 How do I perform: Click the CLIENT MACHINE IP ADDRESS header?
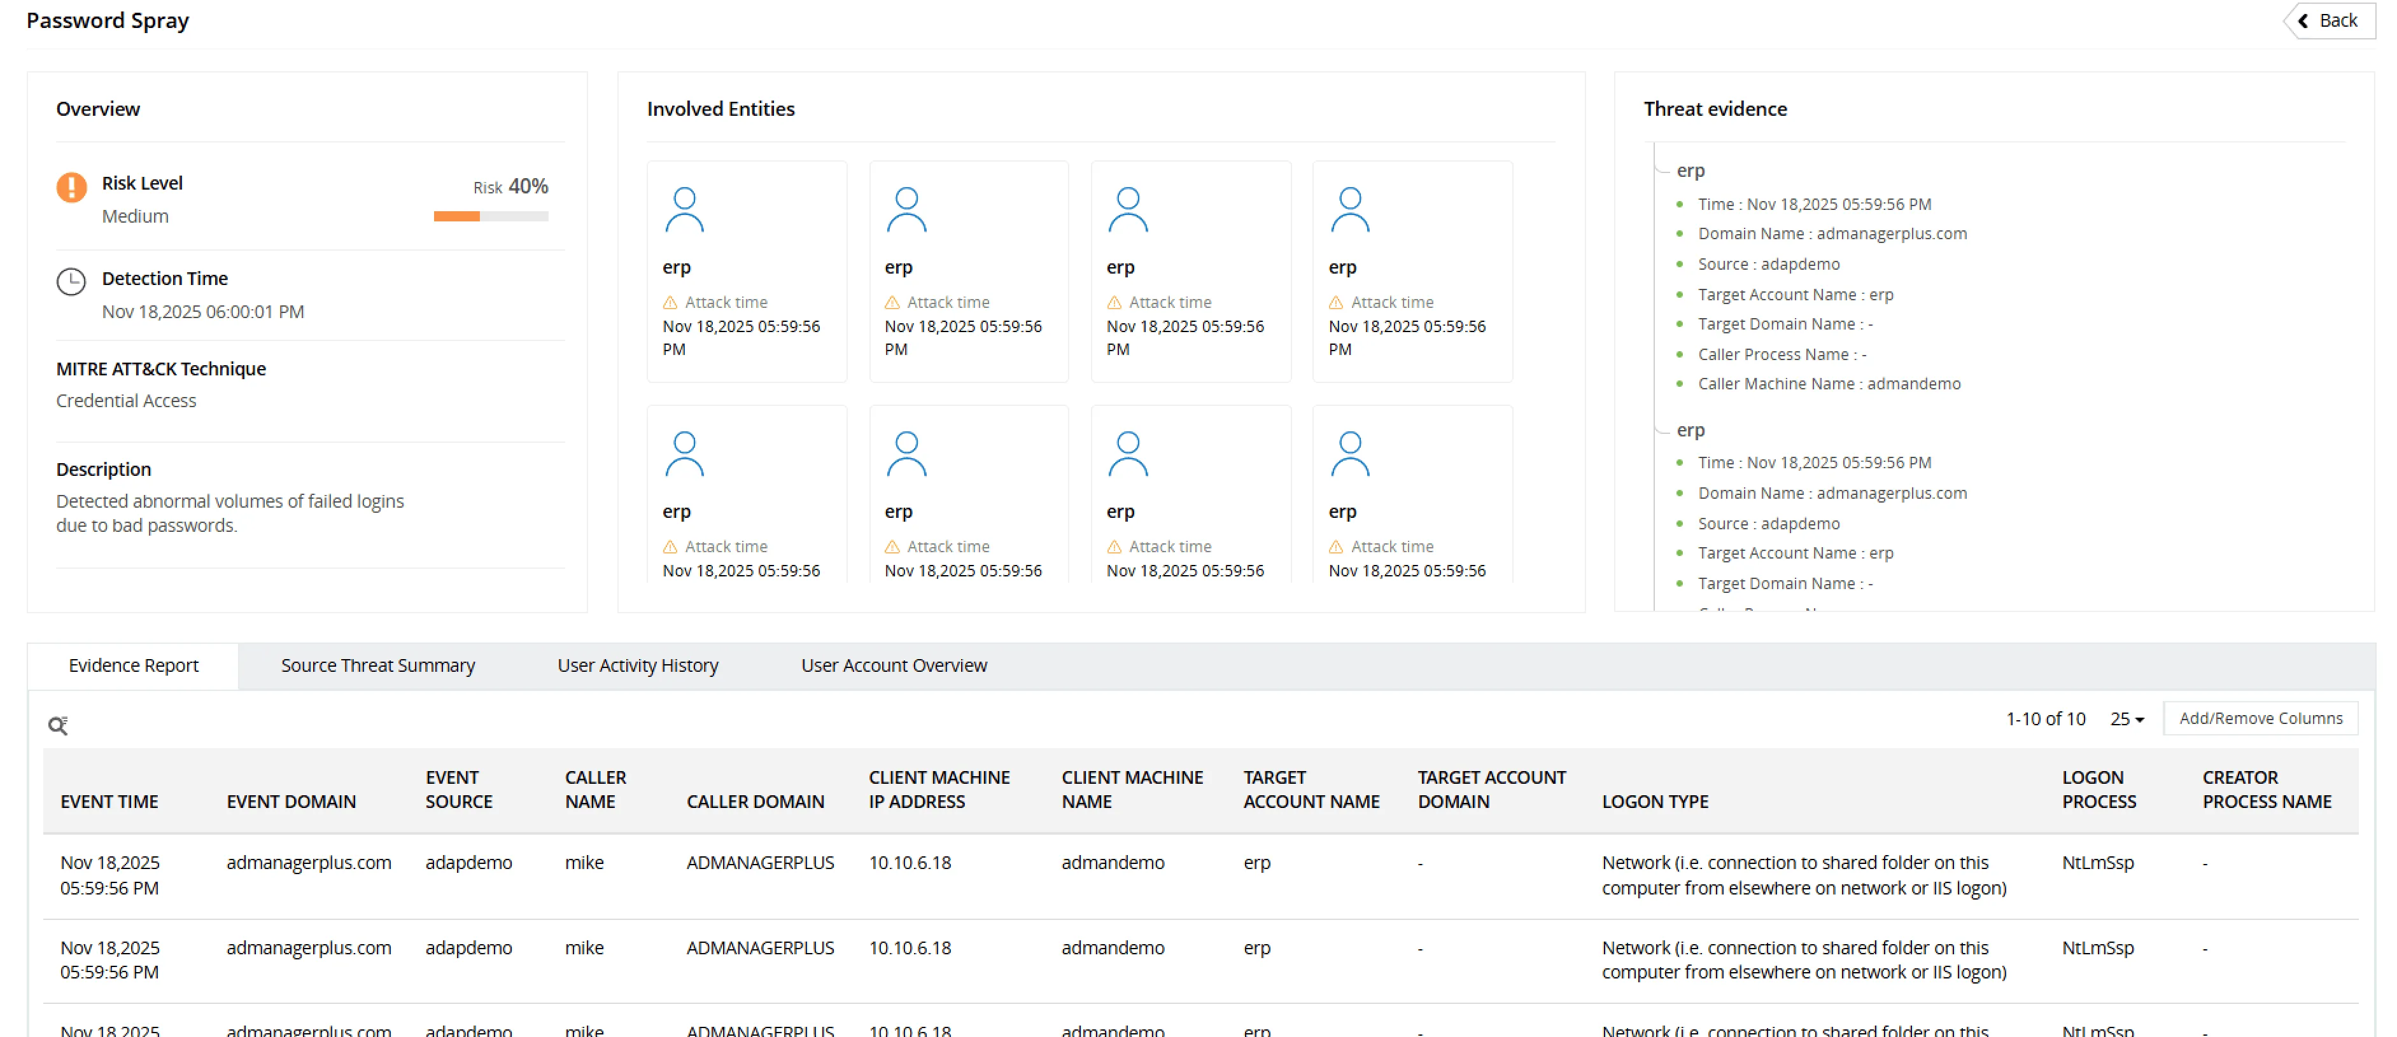939,790
